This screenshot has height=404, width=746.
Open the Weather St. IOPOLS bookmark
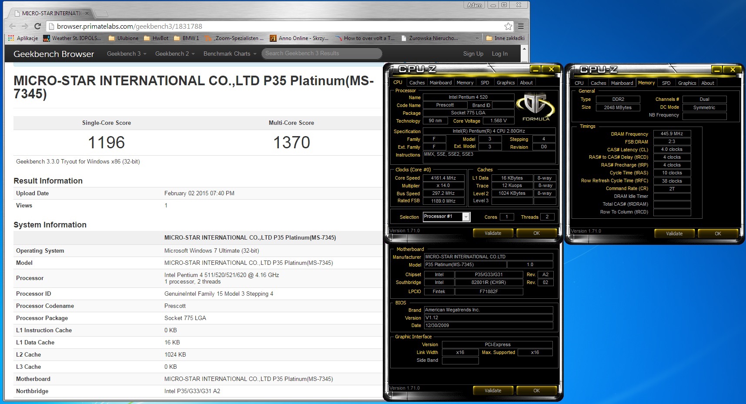pyautogui.click(x=72, y=38)
